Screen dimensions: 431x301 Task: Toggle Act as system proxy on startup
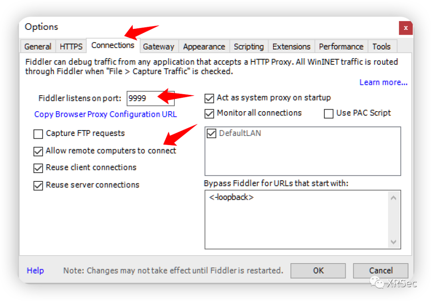209,98
